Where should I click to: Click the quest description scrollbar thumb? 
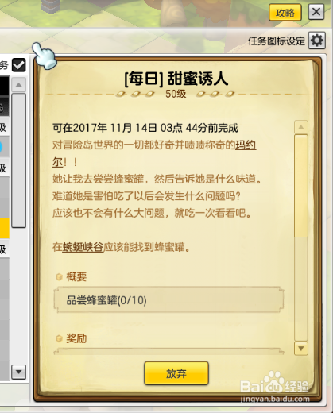[x=301, y=185]
